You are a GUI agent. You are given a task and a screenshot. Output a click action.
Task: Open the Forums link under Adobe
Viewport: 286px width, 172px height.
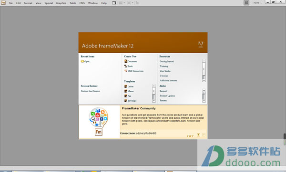[163, 100]
